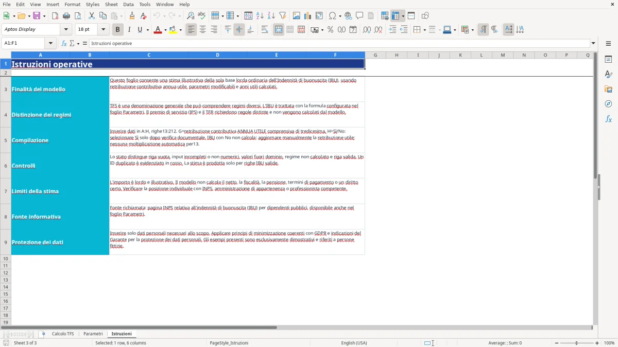Screen dimensions: 618x347
Task: Click the formula input line
Action: tap(339, 43)
